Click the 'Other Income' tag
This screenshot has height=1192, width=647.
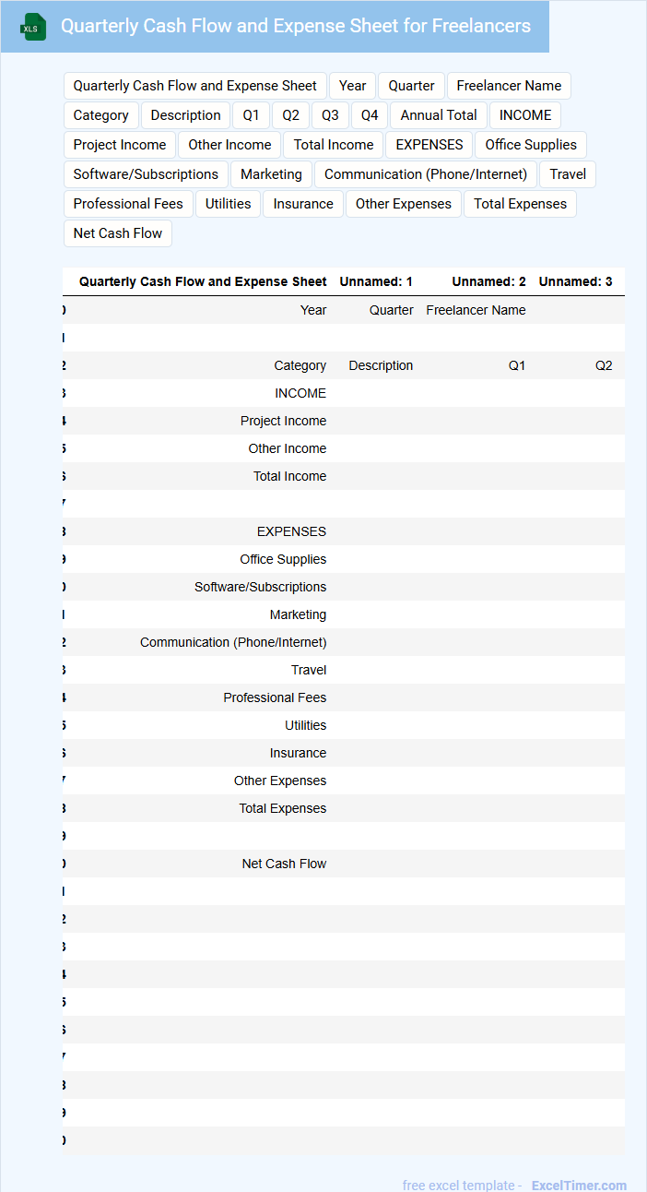[x=230, y=145]
